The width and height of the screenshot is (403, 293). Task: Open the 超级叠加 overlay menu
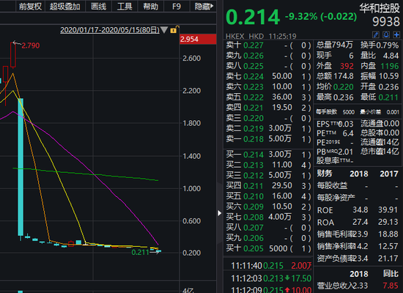65,7
